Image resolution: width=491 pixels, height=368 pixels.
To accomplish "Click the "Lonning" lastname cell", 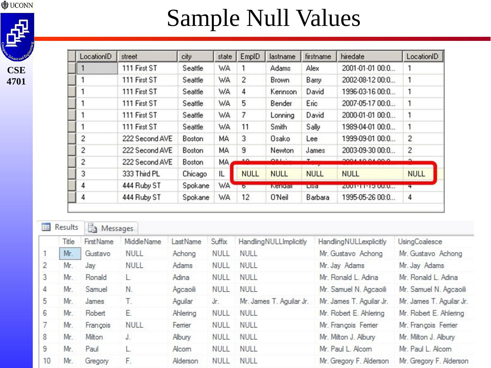I will click(x=283, y=115).
